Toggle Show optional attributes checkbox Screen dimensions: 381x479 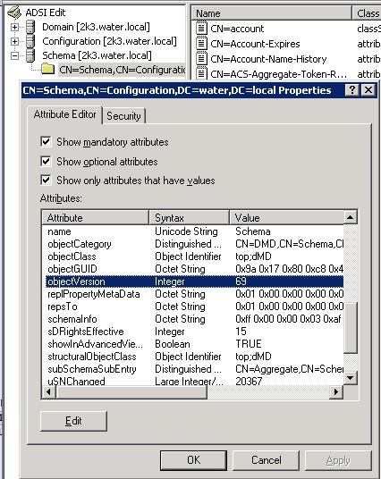coord(46,161)
